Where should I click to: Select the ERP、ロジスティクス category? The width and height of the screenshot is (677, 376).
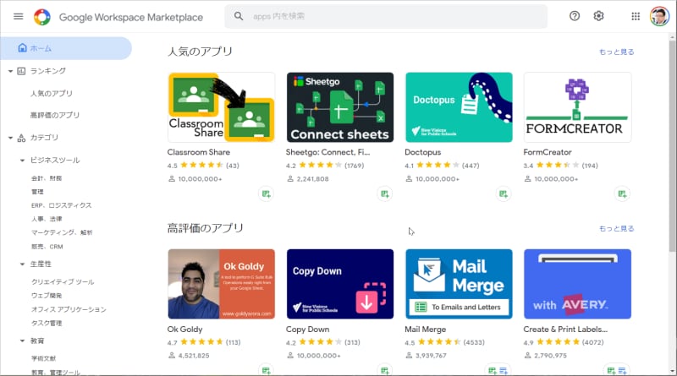[61, 205]
